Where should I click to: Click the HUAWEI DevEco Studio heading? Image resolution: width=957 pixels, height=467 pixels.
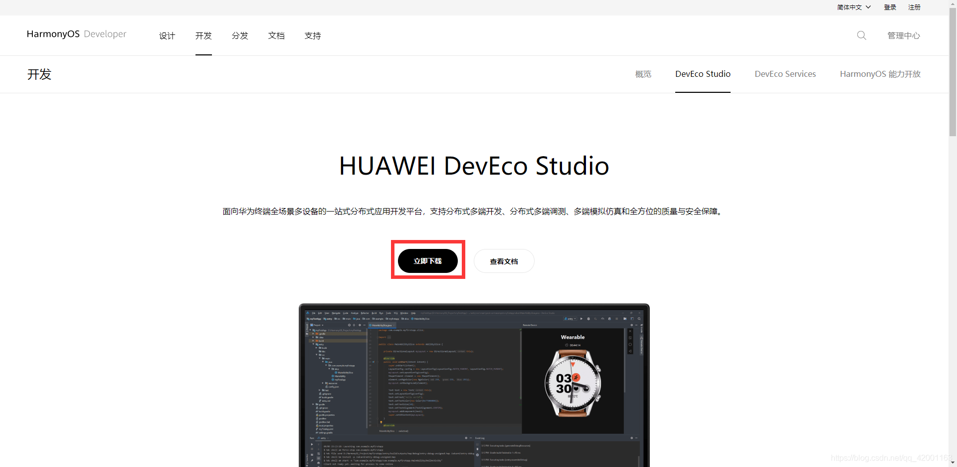(474, 166)
